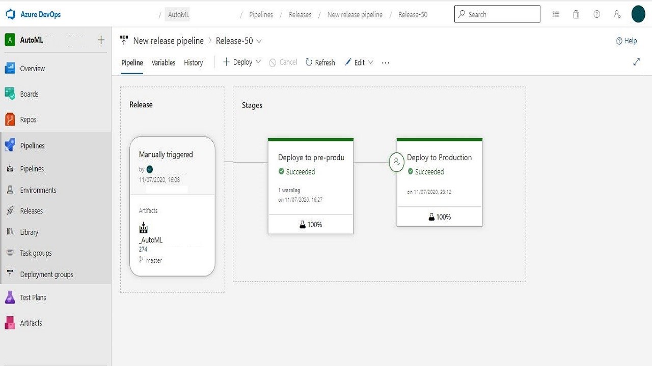View test results flask in pre-production stage

[303, 224]
